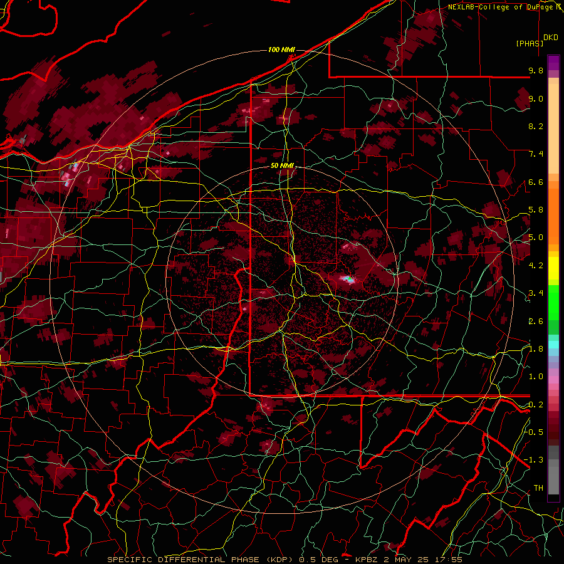Screen dimensions: 564x564
Task: Select the 3.4 scale value
Action: (x=536, y=293)
